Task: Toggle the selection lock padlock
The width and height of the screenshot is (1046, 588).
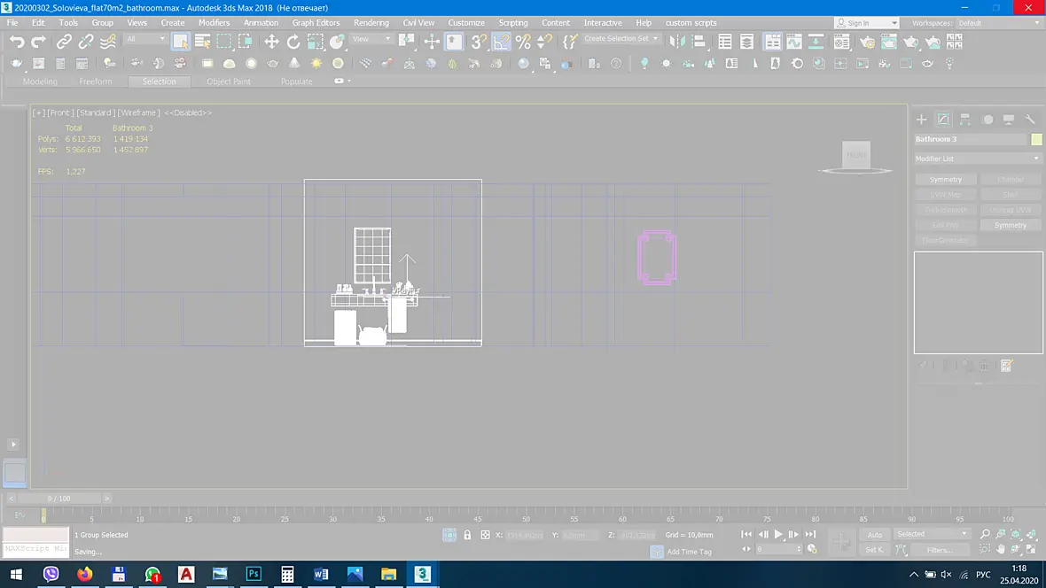Action: [467, 535]
